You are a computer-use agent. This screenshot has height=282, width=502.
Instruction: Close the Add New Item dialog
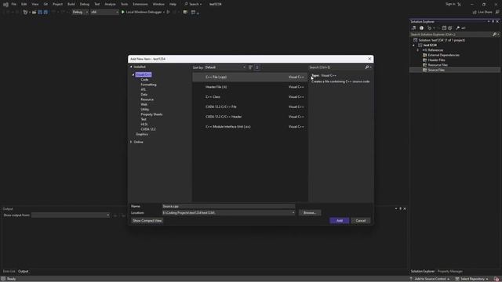point(369,59)
